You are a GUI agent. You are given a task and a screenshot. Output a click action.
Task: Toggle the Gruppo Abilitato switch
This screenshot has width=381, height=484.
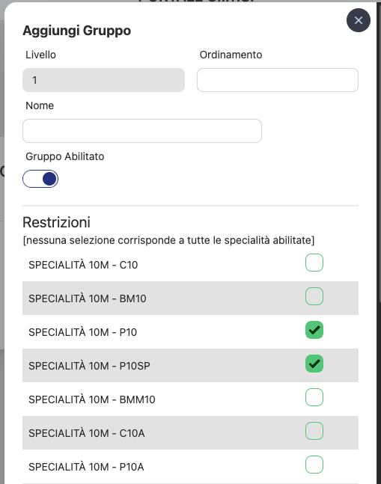click(40, 179)
